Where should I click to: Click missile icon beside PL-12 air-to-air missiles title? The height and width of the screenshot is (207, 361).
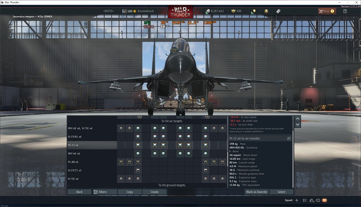[x=289, y=139]
